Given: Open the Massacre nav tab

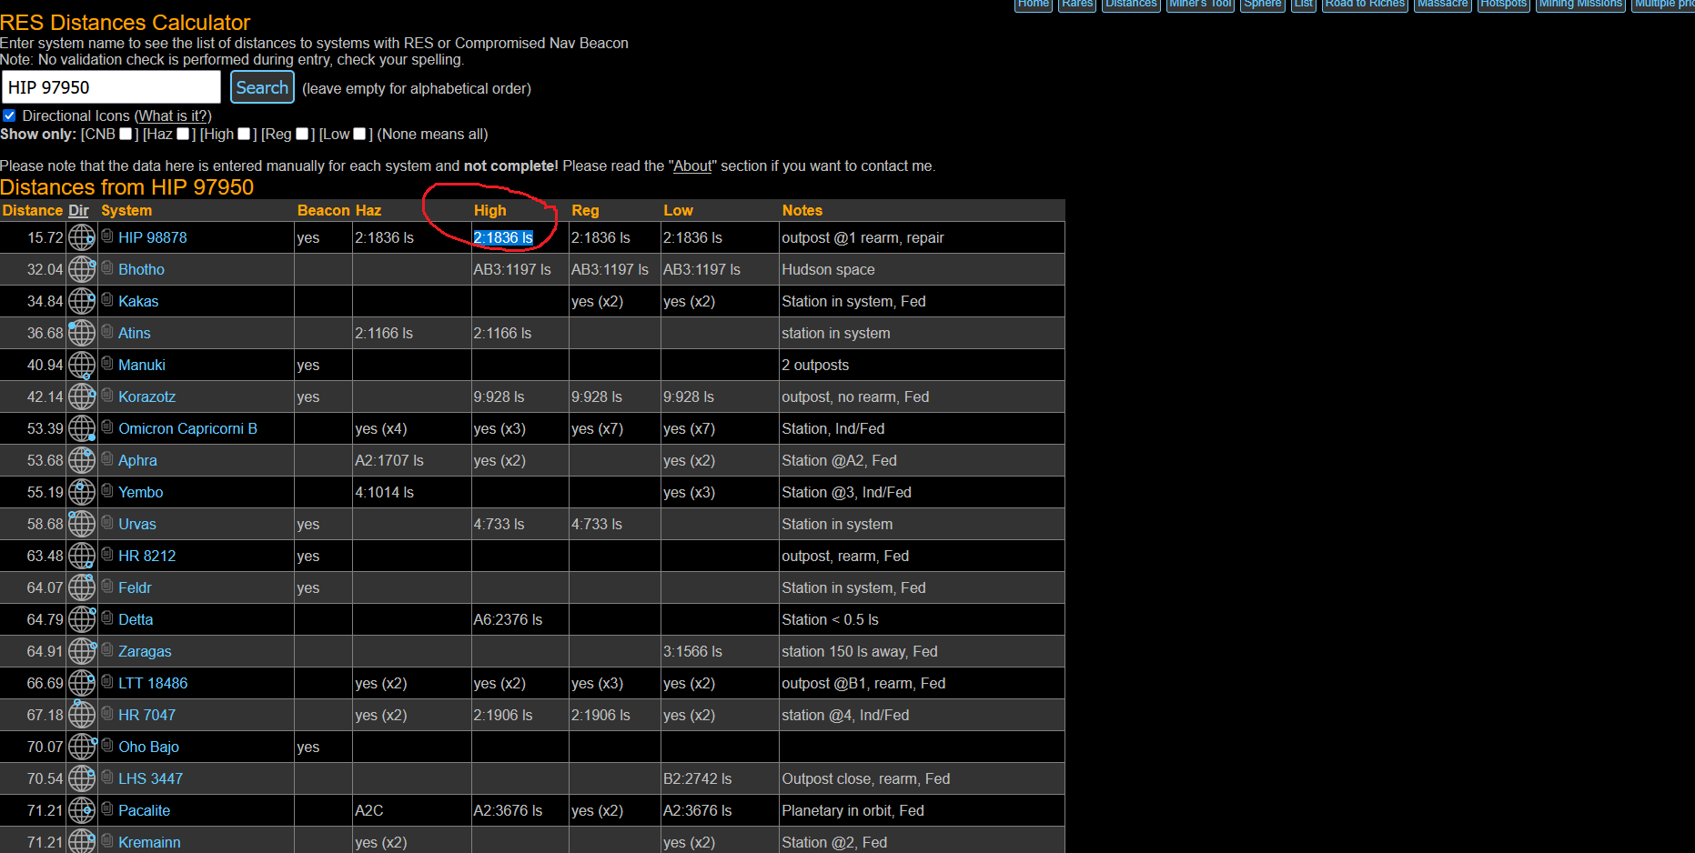Looking at the screenshot, I should 1442,5.
